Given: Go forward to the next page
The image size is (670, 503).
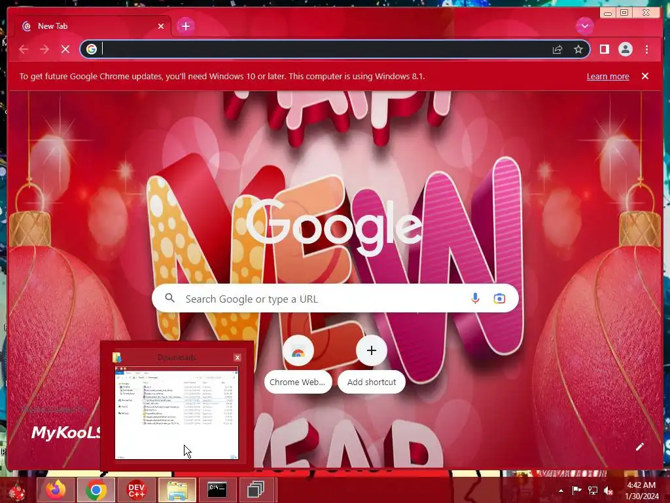Looking at the screenshot, I should 44,49.
